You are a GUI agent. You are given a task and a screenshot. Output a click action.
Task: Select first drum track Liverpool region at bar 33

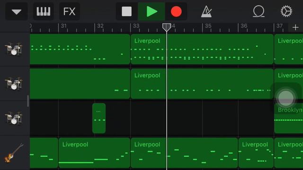pyautogui.click(x=202, y=49)
